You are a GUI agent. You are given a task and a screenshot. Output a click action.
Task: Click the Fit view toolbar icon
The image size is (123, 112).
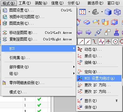coord(83,12)
